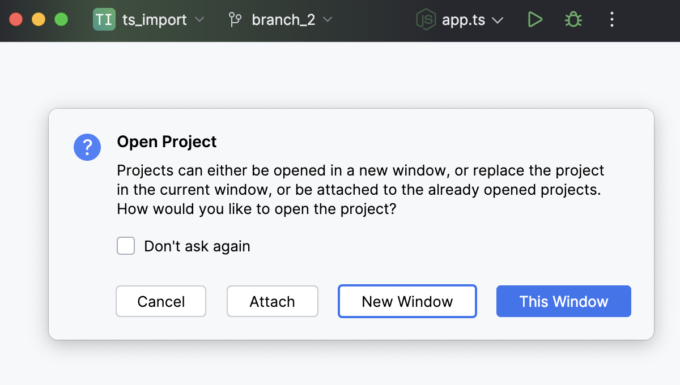The height and width of the screenshot is (385, 680).
Task: Enable the Don't ask again checkbox
Action: tap(125, 246)
